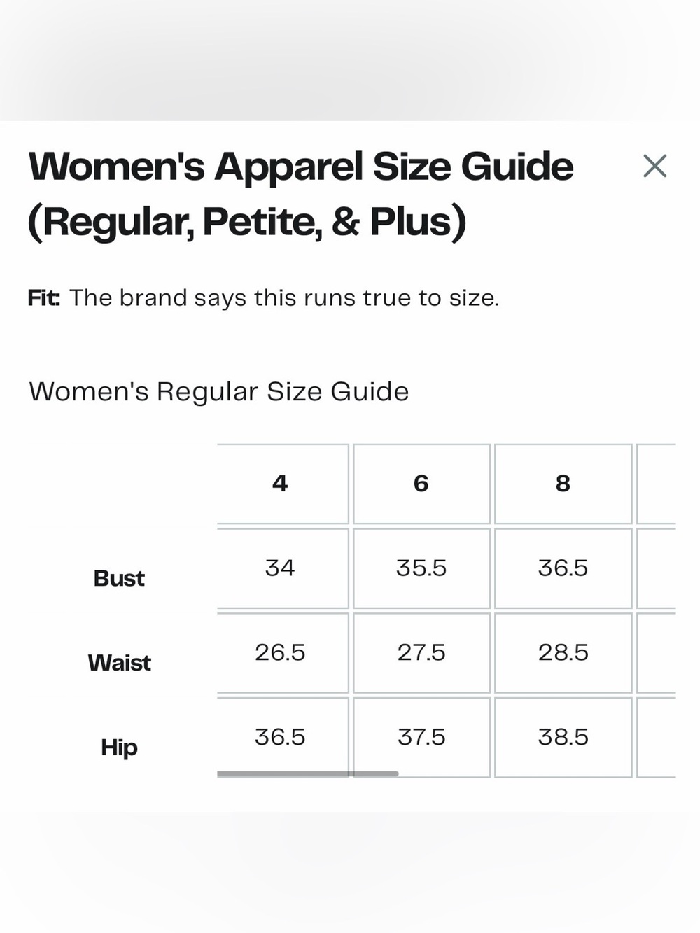Screen dimensions: 700x933
Task: Click the Waist row label
Action: pos(119,663)
